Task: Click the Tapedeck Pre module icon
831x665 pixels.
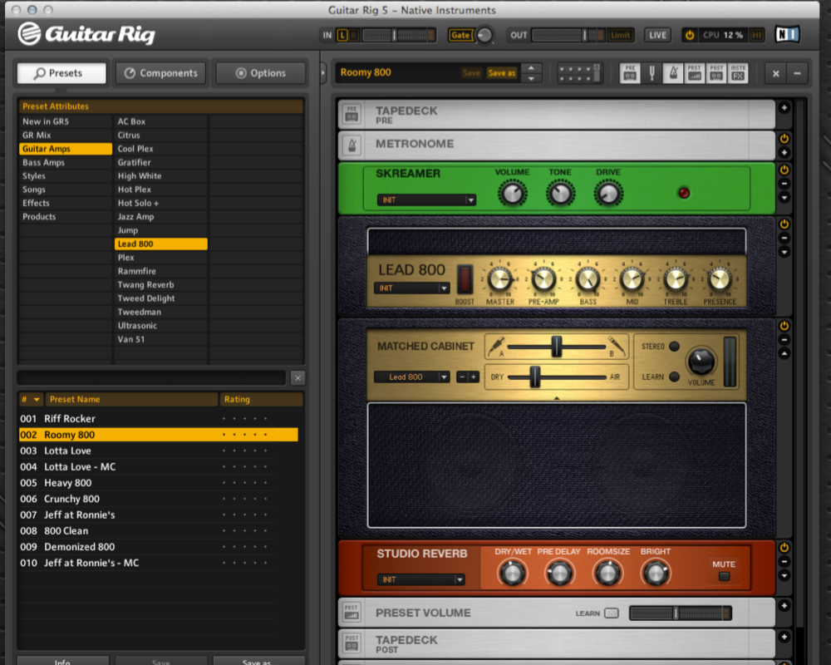Action: click(x=352, y=114)
